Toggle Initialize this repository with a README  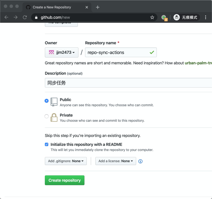(x=47, y=144)
